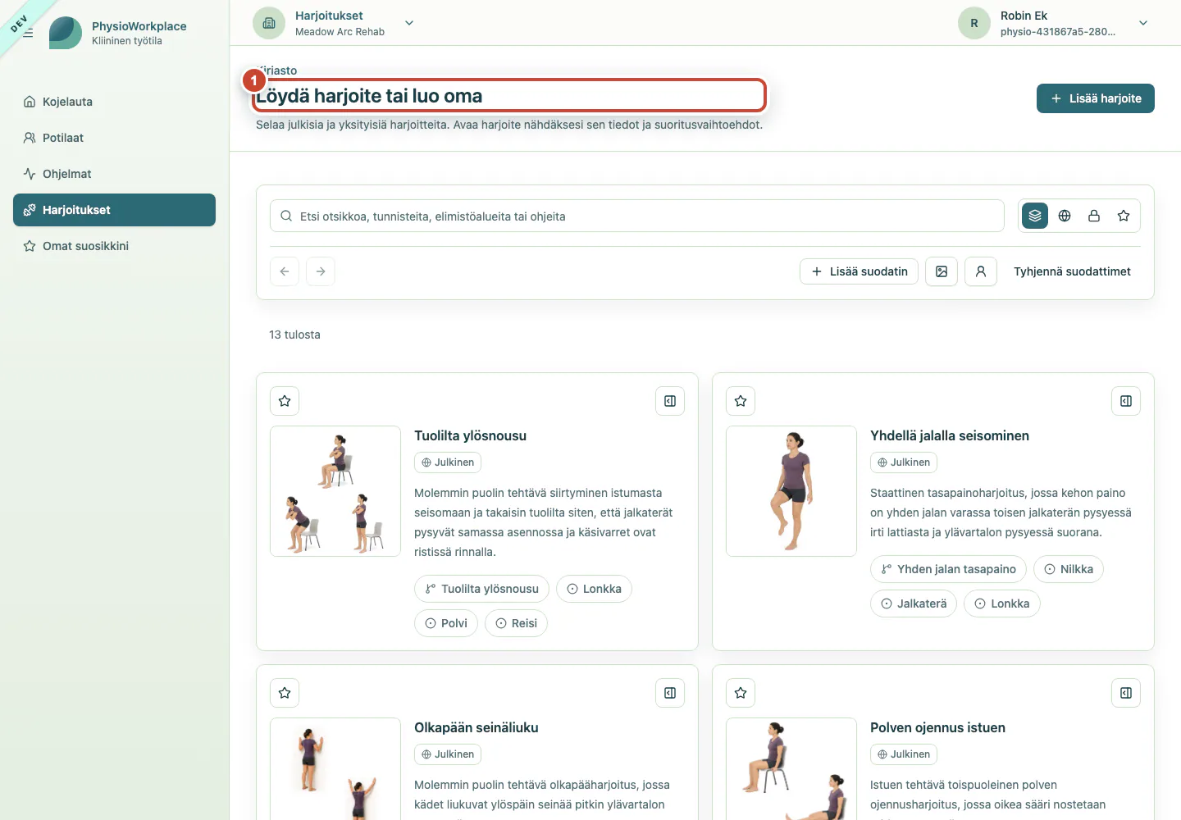Show only favorites with star filter
This screenshot has width=1181, height=820.
click(x=1124, y=216)
